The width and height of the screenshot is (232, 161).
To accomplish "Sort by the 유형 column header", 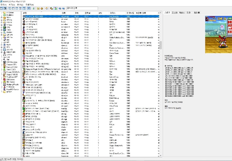I will coord(79,13).
